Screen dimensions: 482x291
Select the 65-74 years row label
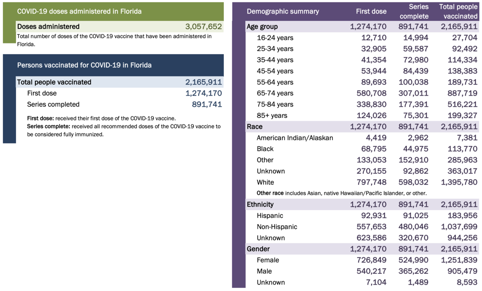point(275,93)
